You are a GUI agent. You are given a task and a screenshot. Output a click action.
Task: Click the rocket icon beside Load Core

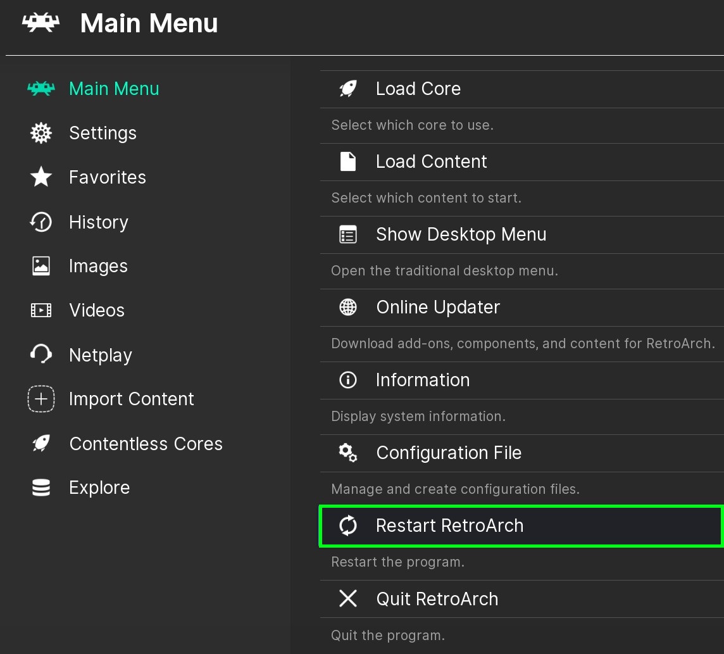click(x=348, y=89)
